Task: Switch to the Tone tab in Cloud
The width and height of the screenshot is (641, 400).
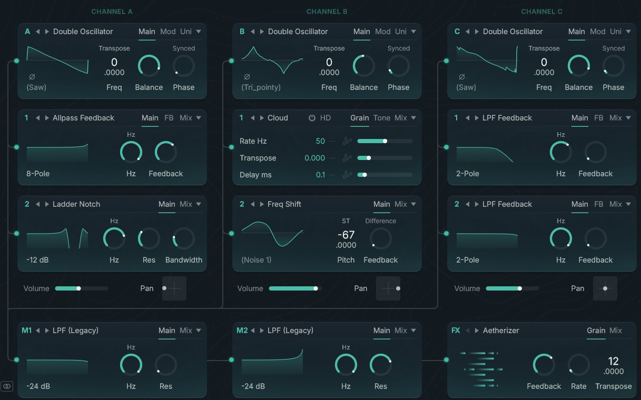Action: tap(381, 118)
